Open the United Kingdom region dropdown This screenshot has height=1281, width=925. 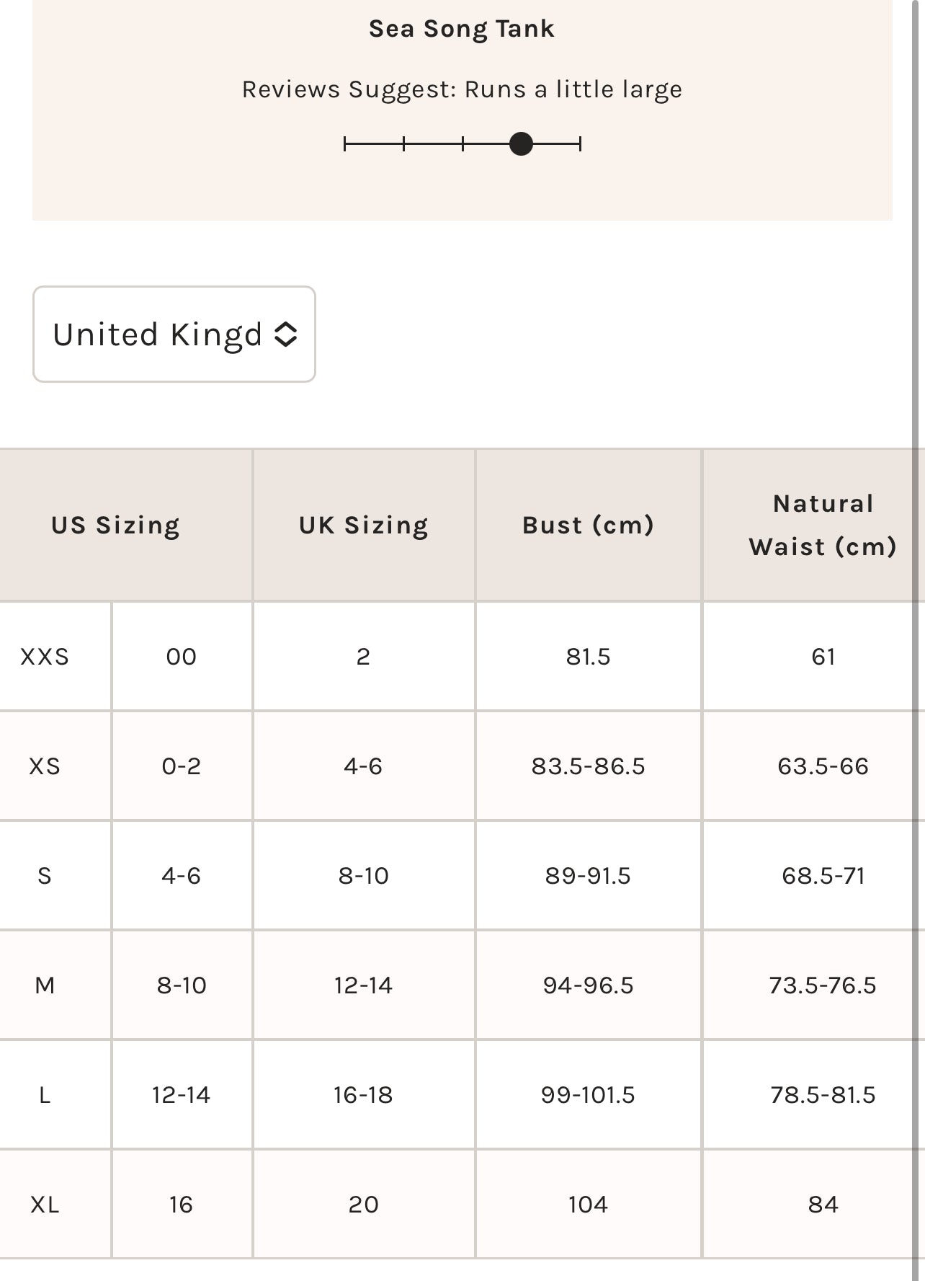click(174, 334)
